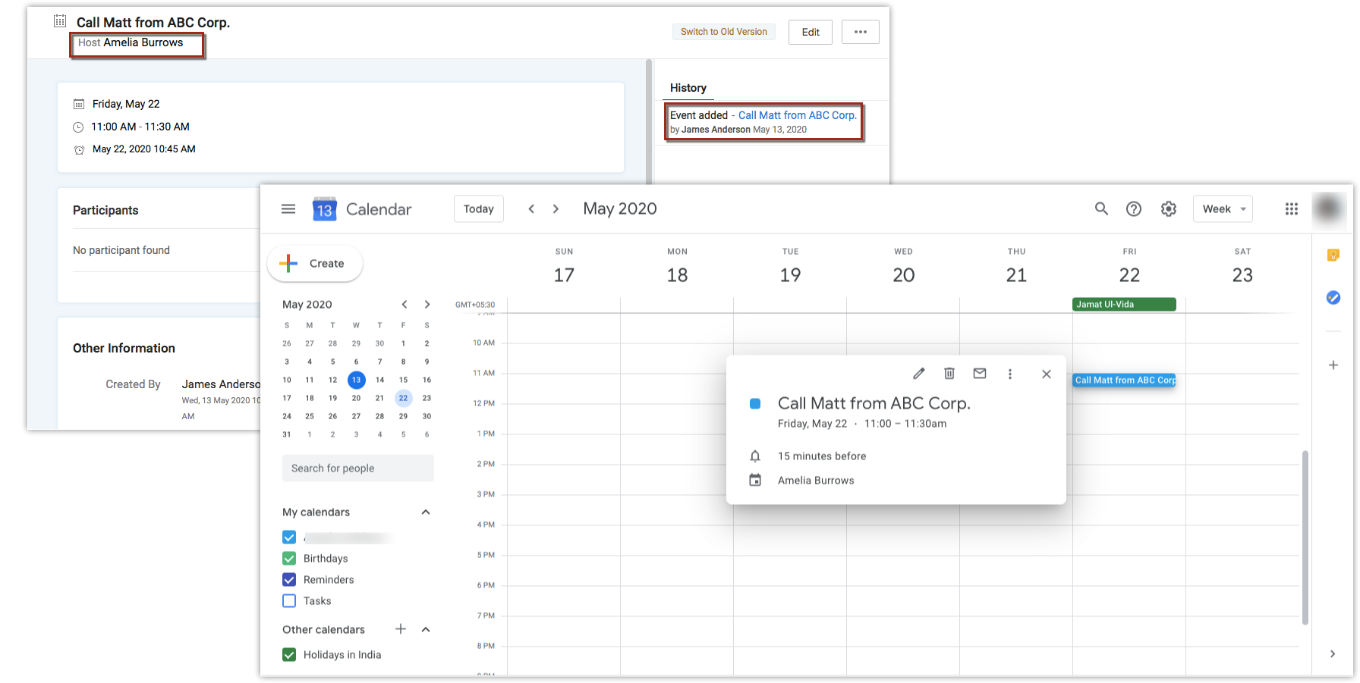Viewport: 1360px width, 683px height.
Task: Open Google Keep in side panel
Action: click(1333, 255)
